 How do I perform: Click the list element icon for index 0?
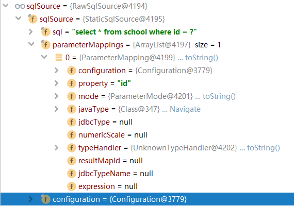[x=59, y=58]
